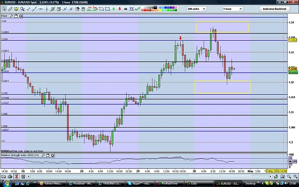Select the long trend line tool

[x=34, y=9]
